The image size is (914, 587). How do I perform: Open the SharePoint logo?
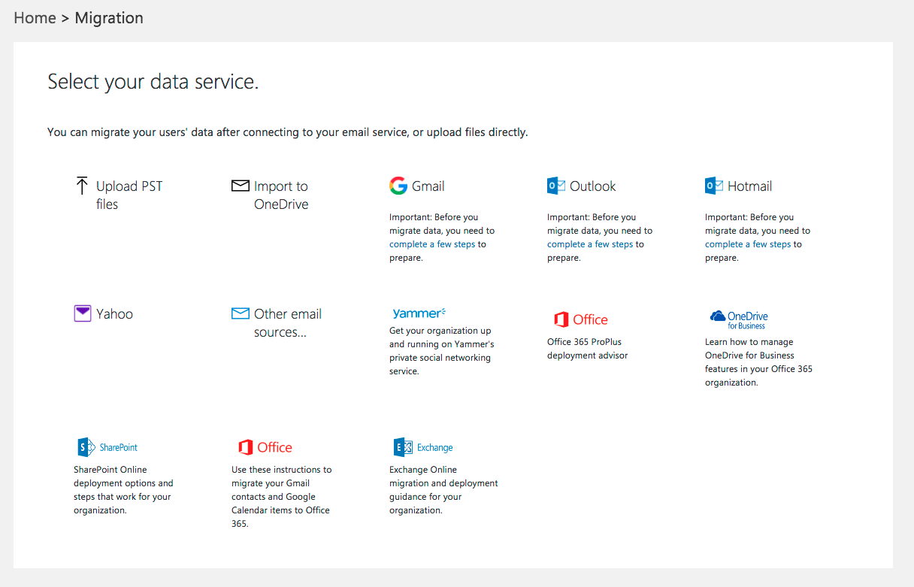point(107,447)
